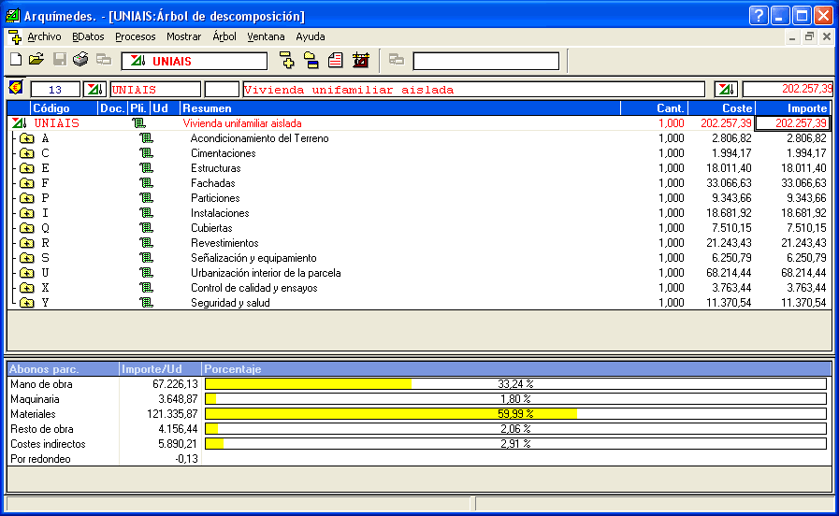839x516 pixels.
Task: Click the concept type icon before UNIAIS field
Action: [x=94, y=90]
